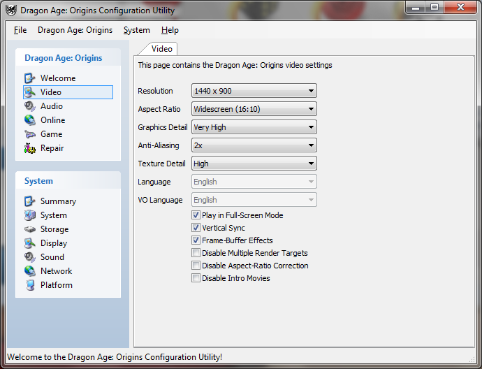This screenshot has height=369, width=482.
Task: Click the video settings description text
Action: [x=235, y=65]
